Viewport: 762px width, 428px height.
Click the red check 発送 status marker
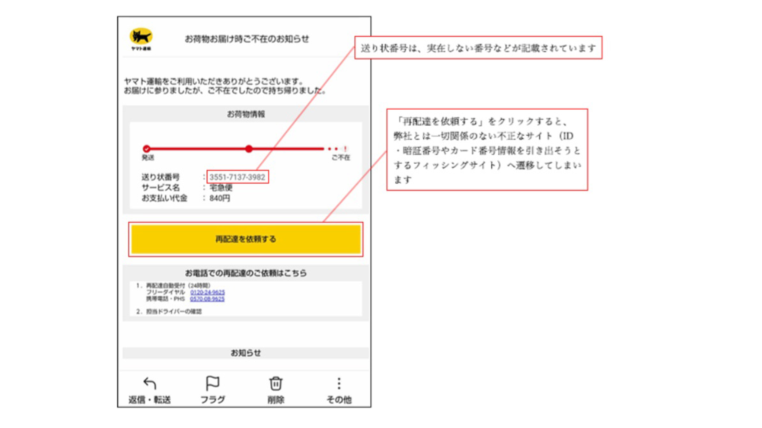click(146, 149)
